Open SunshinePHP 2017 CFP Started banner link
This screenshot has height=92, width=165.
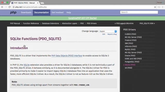click(82, 18)
